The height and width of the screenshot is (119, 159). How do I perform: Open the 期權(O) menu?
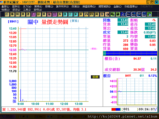(49, 7)
